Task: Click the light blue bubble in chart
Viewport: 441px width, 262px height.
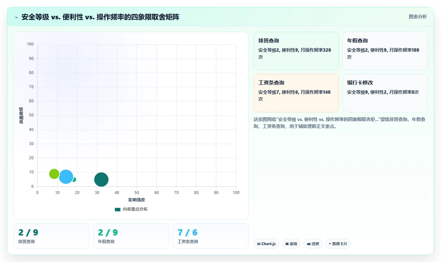Action: (66, 177)
